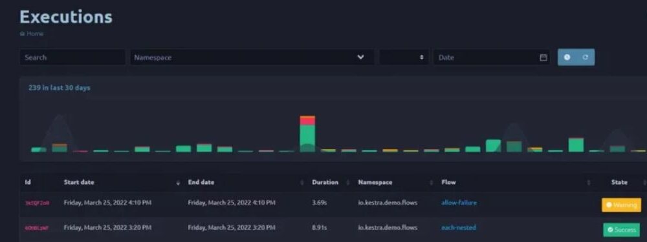Click the Start date column header

pos(79,183)
